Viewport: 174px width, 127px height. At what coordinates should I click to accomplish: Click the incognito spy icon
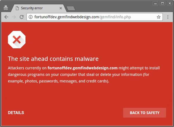click(6, 8)
